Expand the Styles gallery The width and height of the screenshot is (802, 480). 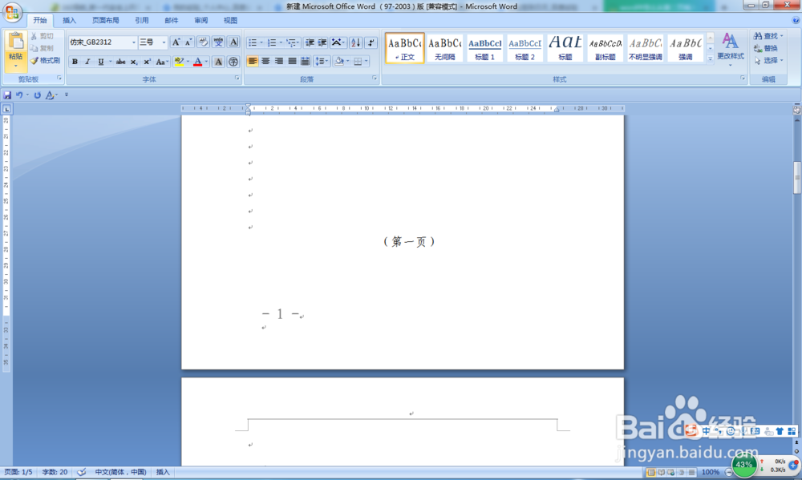click(710, 58)
